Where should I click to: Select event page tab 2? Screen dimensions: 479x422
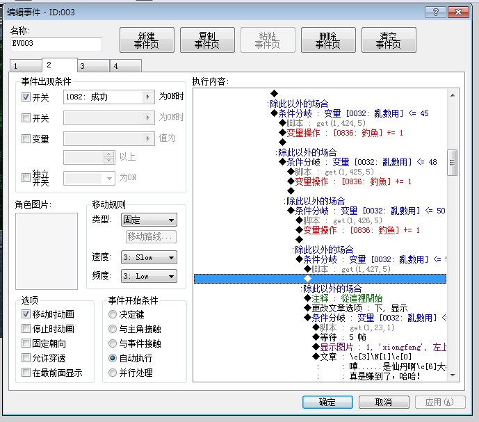pos(59,65)
